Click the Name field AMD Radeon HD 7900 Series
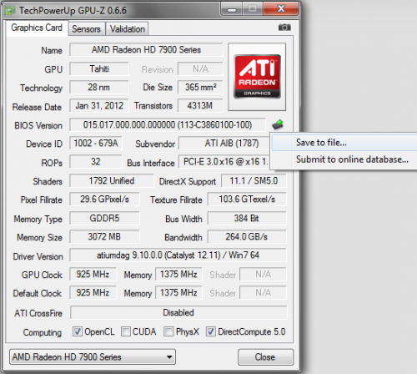 146,50
